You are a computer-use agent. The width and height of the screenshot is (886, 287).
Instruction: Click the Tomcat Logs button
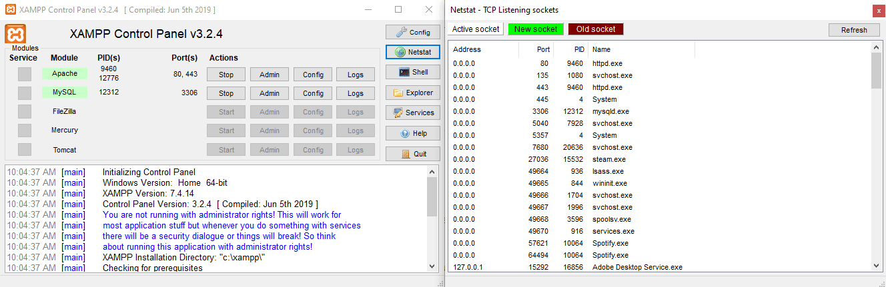(x=356, y=150)
